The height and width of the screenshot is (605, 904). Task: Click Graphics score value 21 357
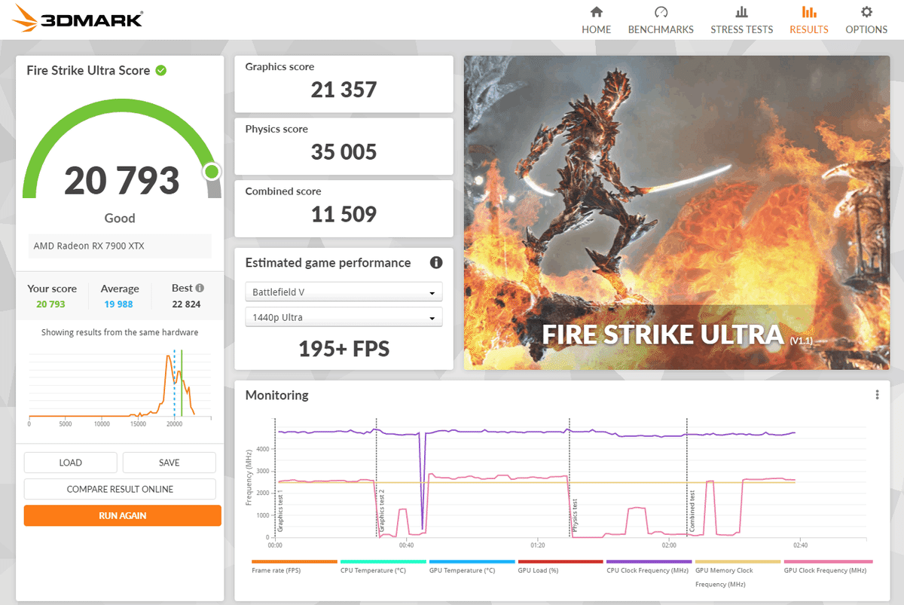(x=344, y=90)
